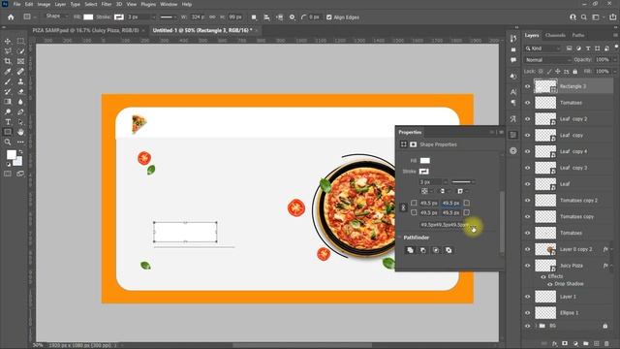The width and height of the screenshot is (620, 349).
Task: Select the Clone Stamp tool
Action: (x=20, y=81)
